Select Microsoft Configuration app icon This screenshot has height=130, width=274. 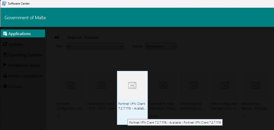pos(70,85)
